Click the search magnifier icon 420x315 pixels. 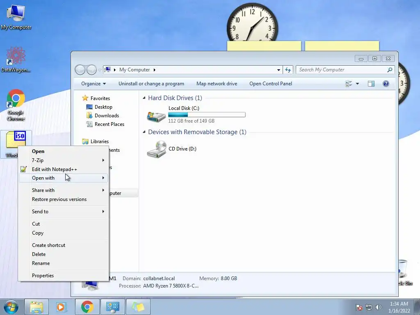[390, 70]
